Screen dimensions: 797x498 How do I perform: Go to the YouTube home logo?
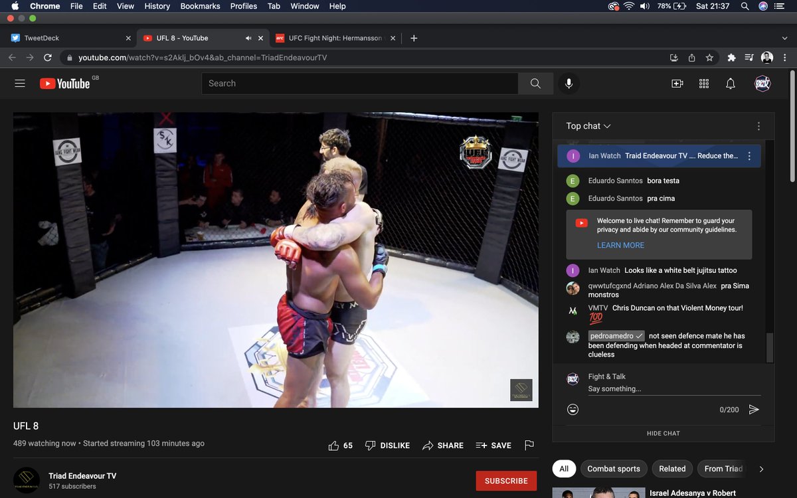point(64,84)
